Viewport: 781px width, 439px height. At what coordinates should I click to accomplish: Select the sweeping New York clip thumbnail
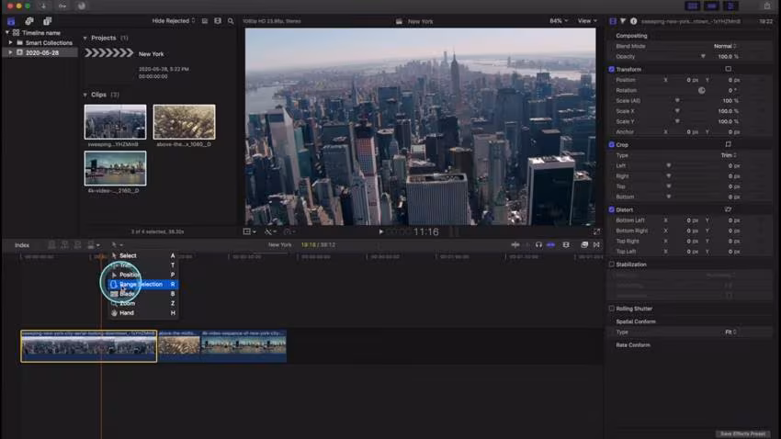coord(115,121)
